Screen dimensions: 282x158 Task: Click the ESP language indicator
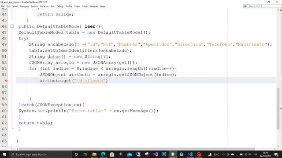click(255, 154)
